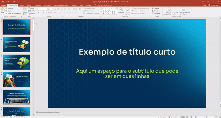Activate Pincel de Formatação format painter

click(x=13, y=13)
